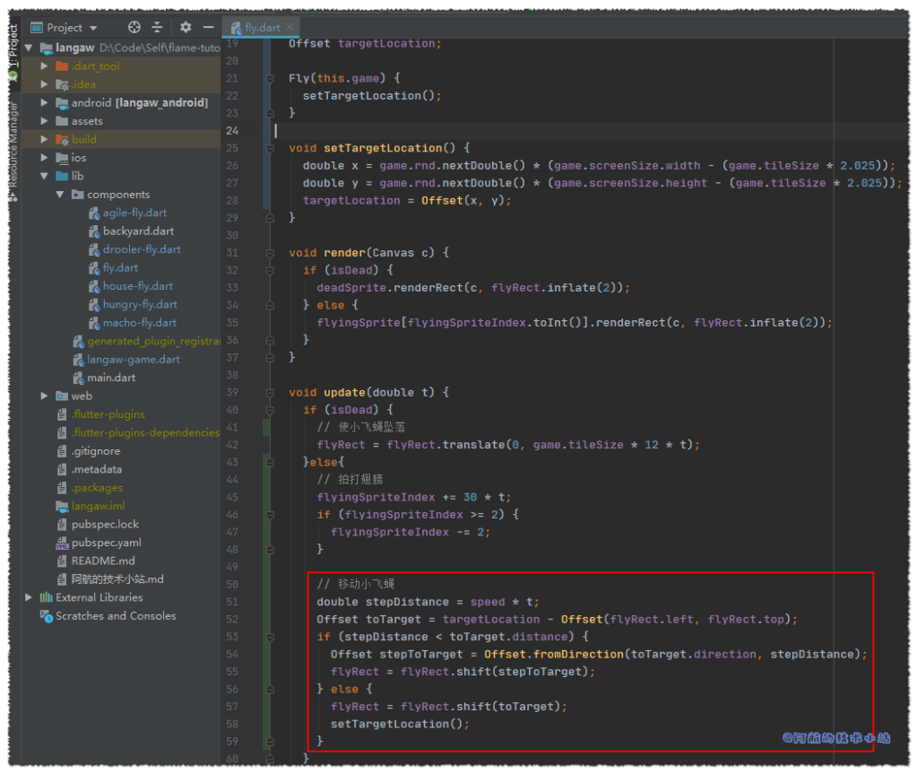Toggle fold marker at line 25 setTargetLocation
This screenshot has height=774, width=918.
[x=268, y=148]
